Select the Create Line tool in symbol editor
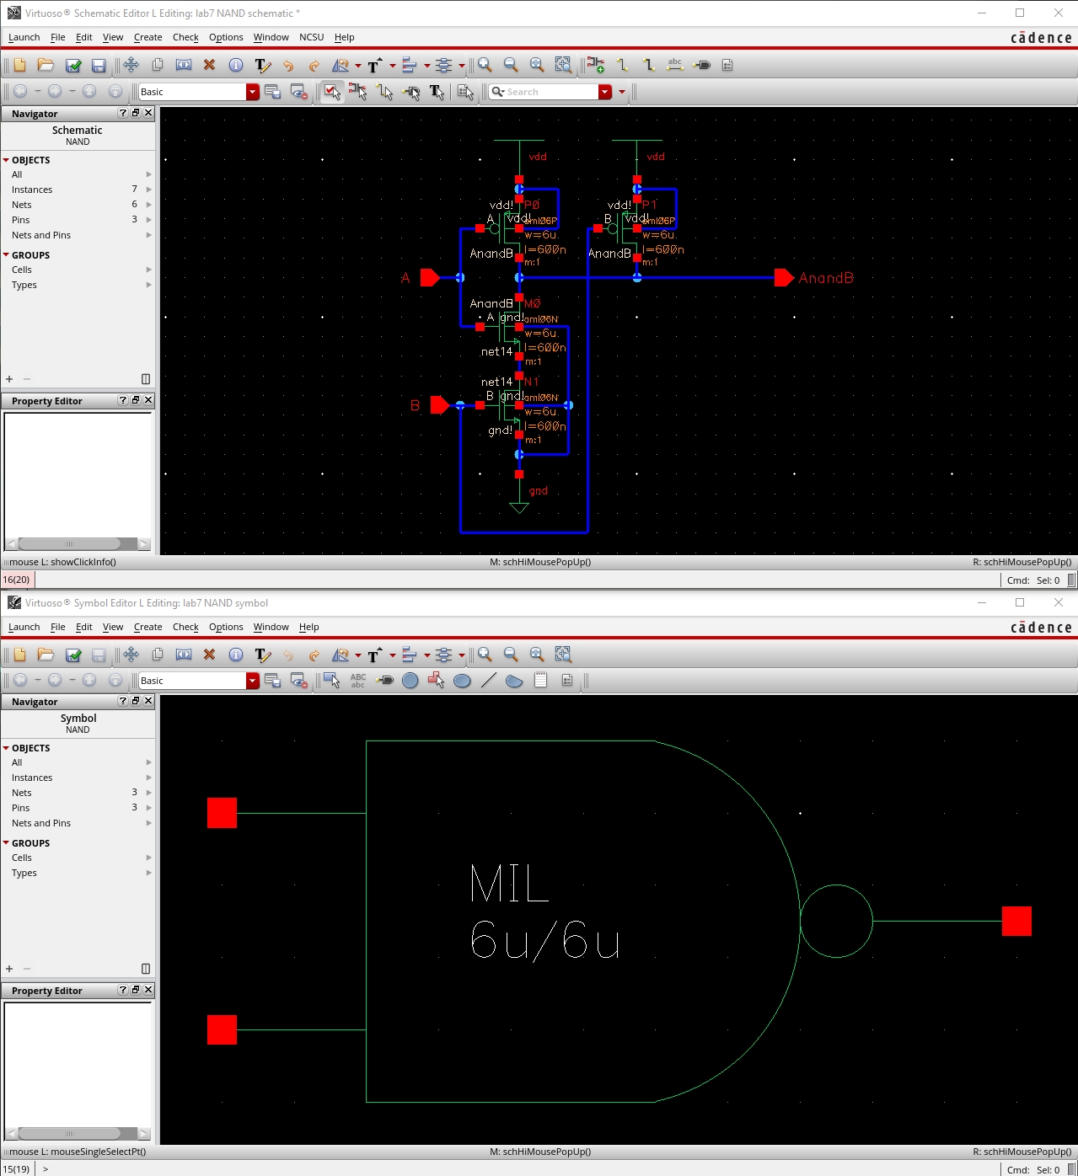This screenshot has width=1078, height=1176. click(x=488, y=681)
